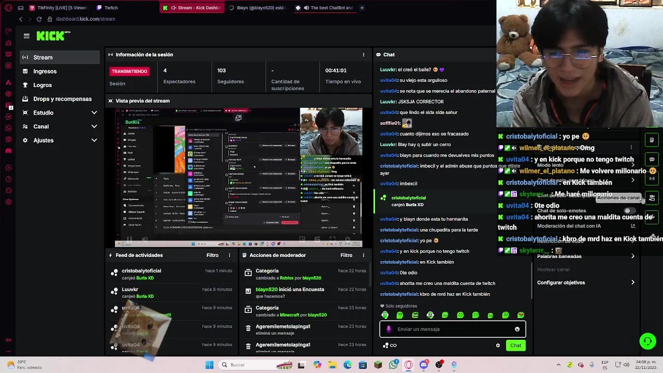Viewport: 663px width, 373px height.
Task: Select Stream in the sidebar
Action: click(x=60, y=58)
